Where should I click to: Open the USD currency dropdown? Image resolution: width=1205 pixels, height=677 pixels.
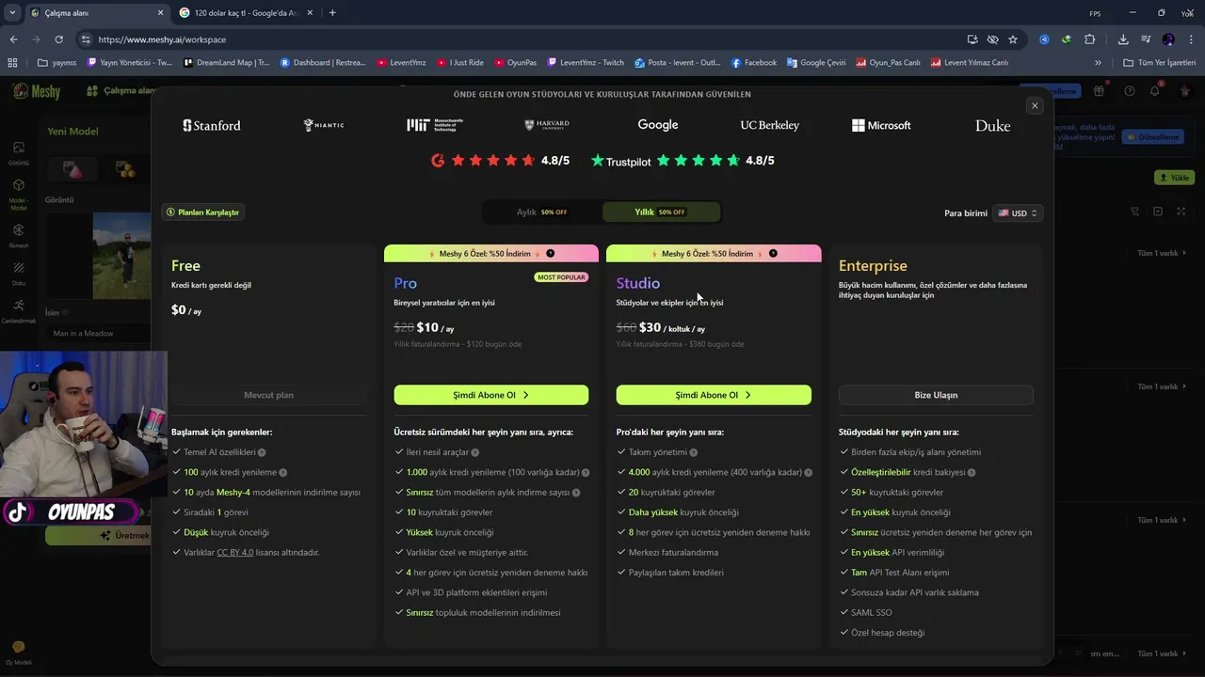[x=1018, y=213]
